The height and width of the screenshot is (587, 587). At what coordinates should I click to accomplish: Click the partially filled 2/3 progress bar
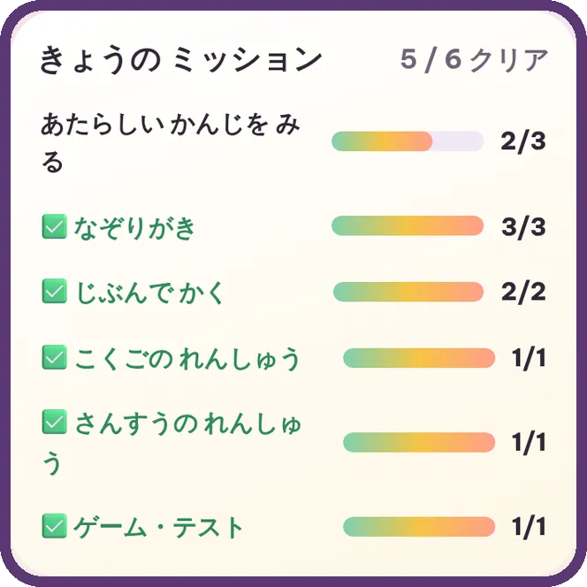408,141
